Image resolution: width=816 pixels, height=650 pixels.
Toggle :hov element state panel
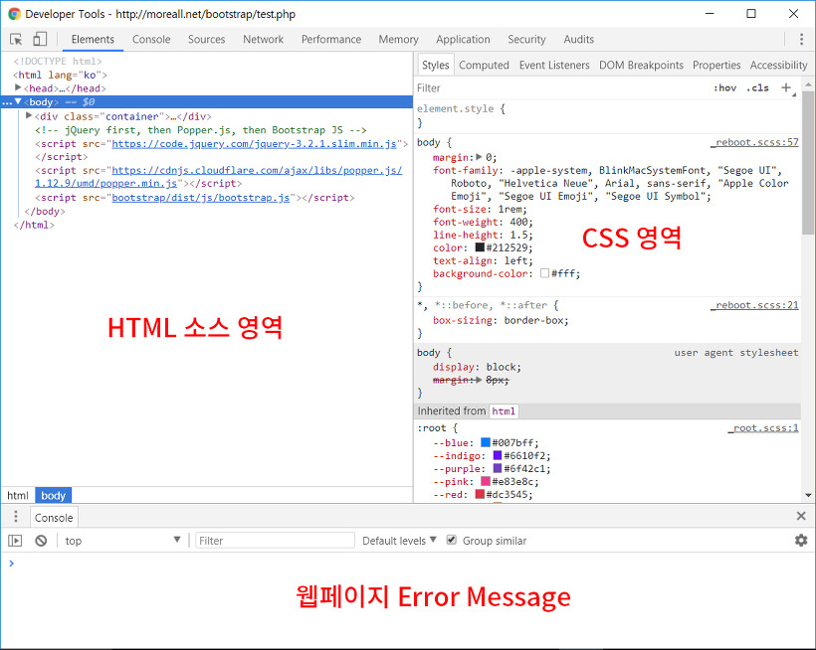coord(724,87)
